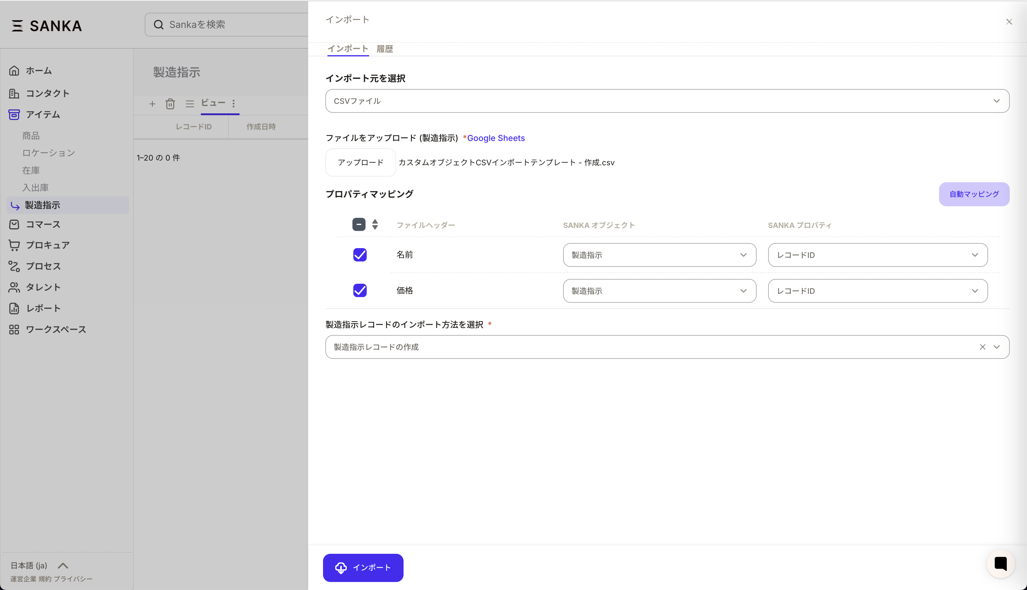Open the ホーム home sidebar item
Screen dimensions: 1027x590
(x=39, y=71)
